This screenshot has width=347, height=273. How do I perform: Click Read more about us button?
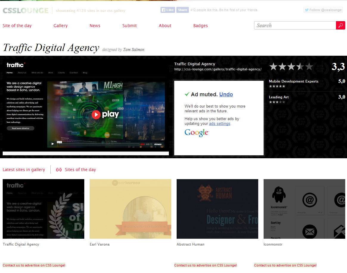coord(20,128)
